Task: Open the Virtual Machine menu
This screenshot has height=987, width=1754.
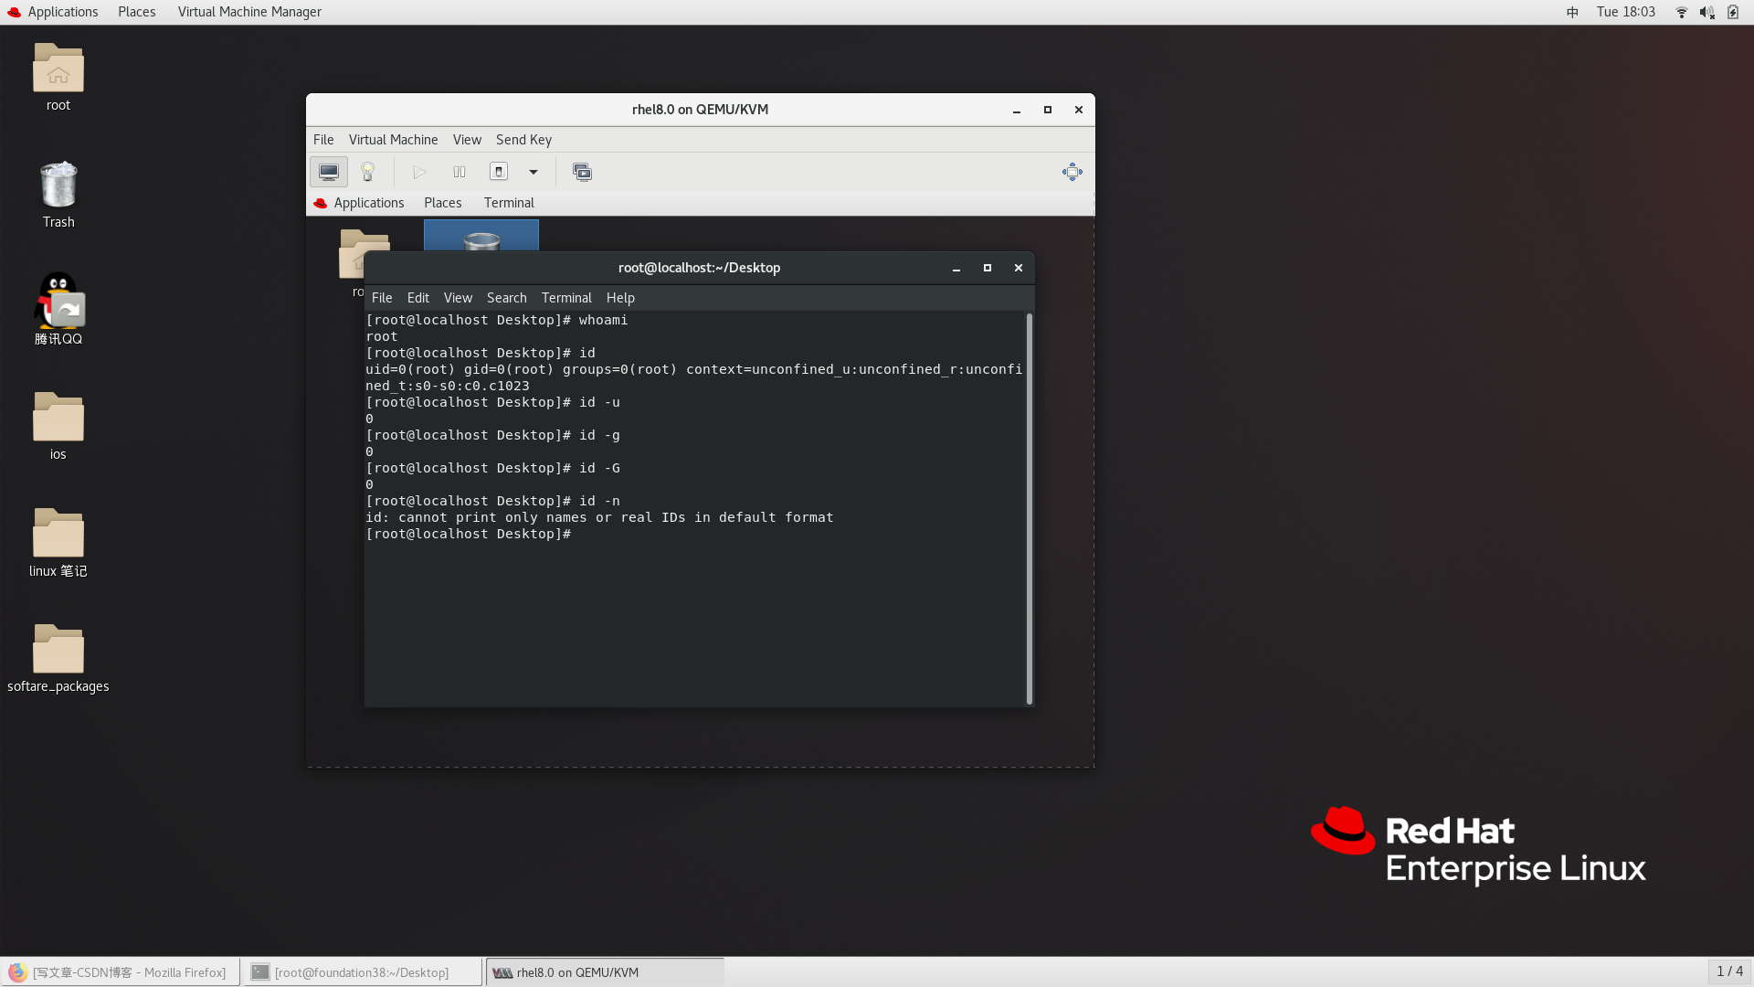Action: 393,140
